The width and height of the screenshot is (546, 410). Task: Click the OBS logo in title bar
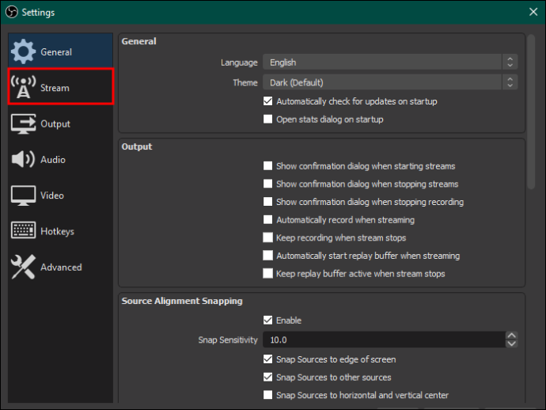click(x=12, y=12)
